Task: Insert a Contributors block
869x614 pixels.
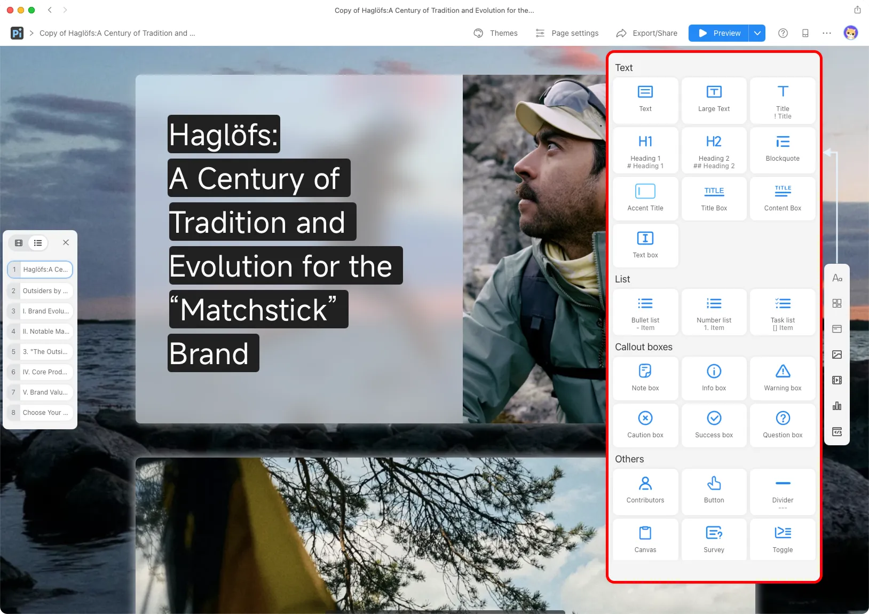Action: 645,492
